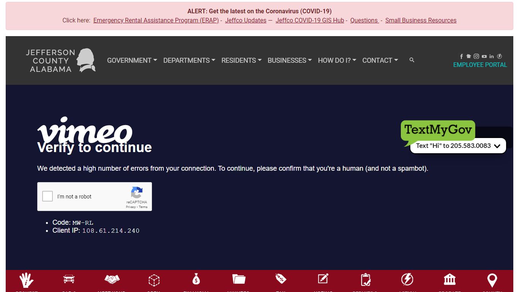Viewport: 519px width, 292px height.
Task: Open Emergency Rental Assistance Program link
Action: pyautogui.click(x=156, y=21)
